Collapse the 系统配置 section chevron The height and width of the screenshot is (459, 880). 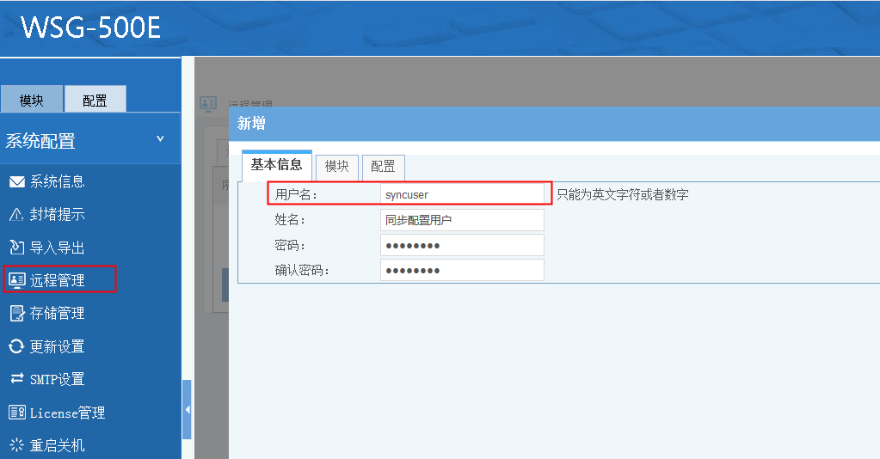pyautogui.click(x=160, y=139)
